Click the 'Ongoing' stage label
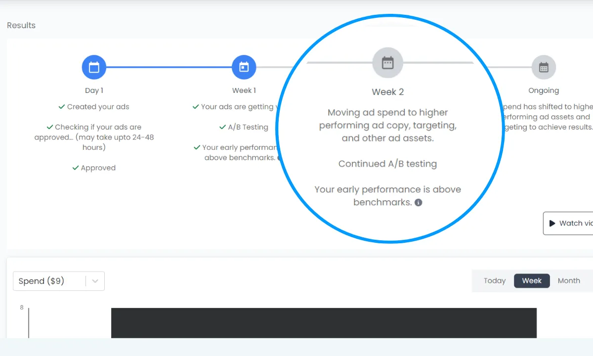 [544, 90]
